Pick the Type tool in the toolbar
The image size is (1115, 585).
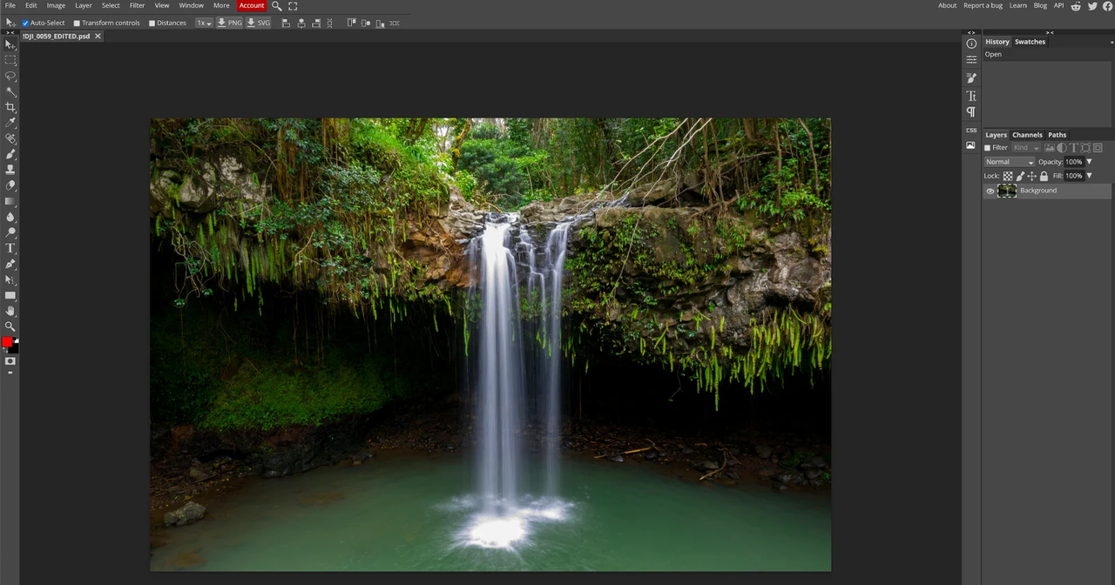(10, 248)
